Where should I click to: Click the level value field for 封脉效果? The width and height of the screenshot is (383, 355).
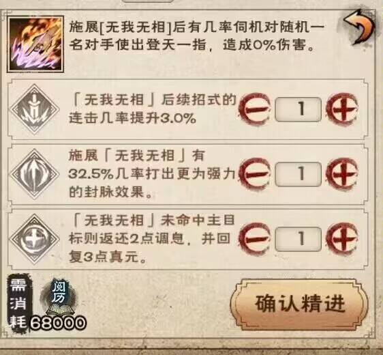click(x=298, y=174)
